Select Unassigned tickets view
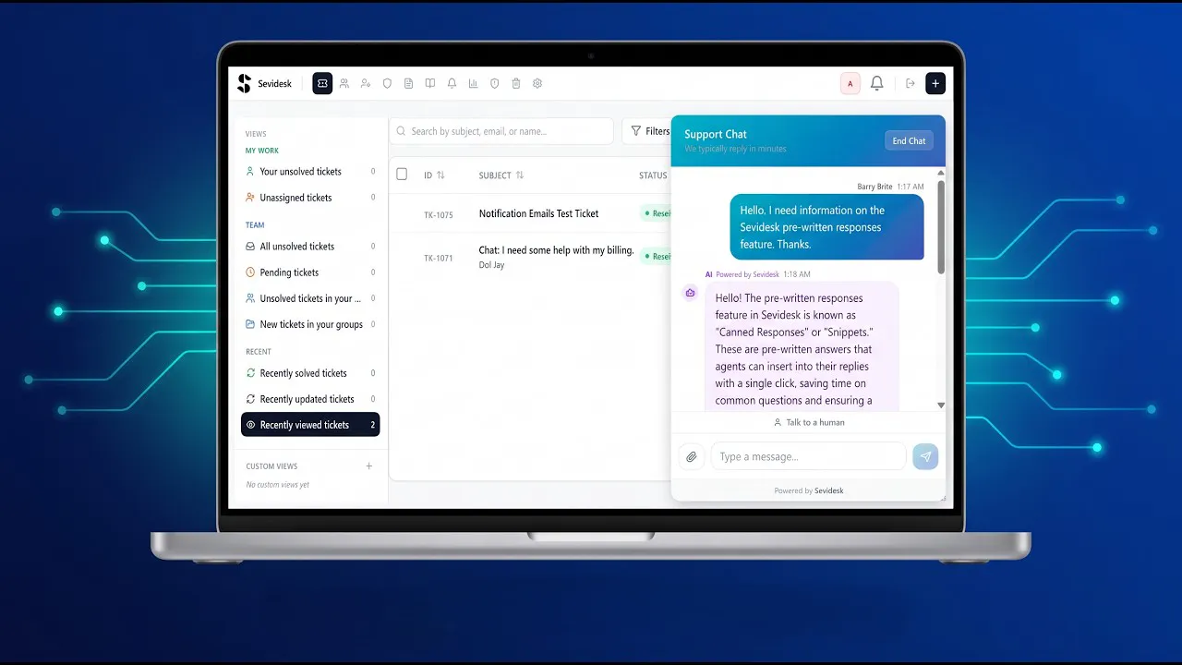Image resolution: width=1182 pixels, height=665 pixels. [x=310, y=198]
